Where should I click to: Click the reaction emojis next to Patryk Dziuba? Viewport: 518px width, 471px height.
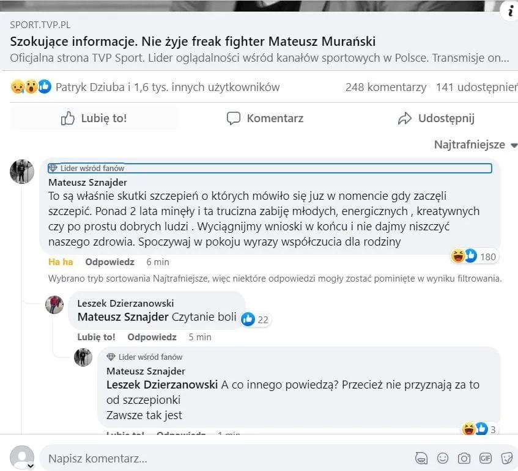(x=31, y=87)
